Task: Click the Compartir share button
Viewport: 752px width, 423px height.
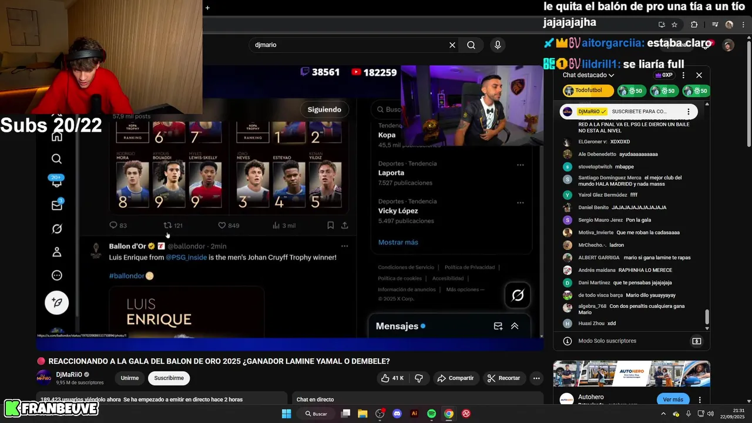Action: click(455, 378)
